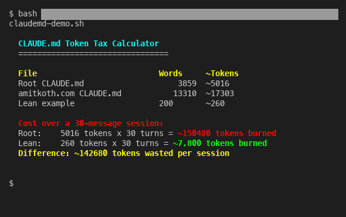
Task: Click the 'Words' column header
Action: [171, 73]
